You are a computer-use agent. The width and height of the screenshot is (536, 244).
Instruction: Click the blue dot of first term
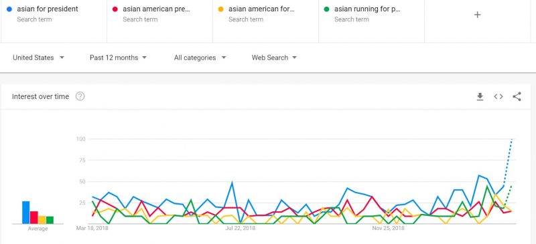pyautogui.click(x=9, y=9)
